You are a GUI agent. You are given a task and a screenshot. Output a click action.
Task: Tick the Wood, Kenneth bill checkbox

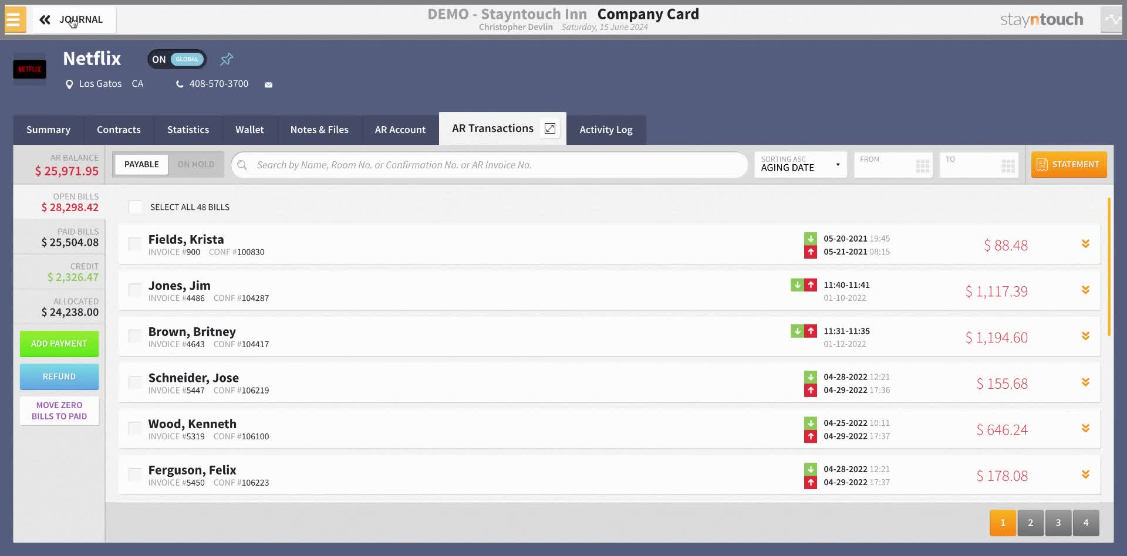[x=135, y=429]
